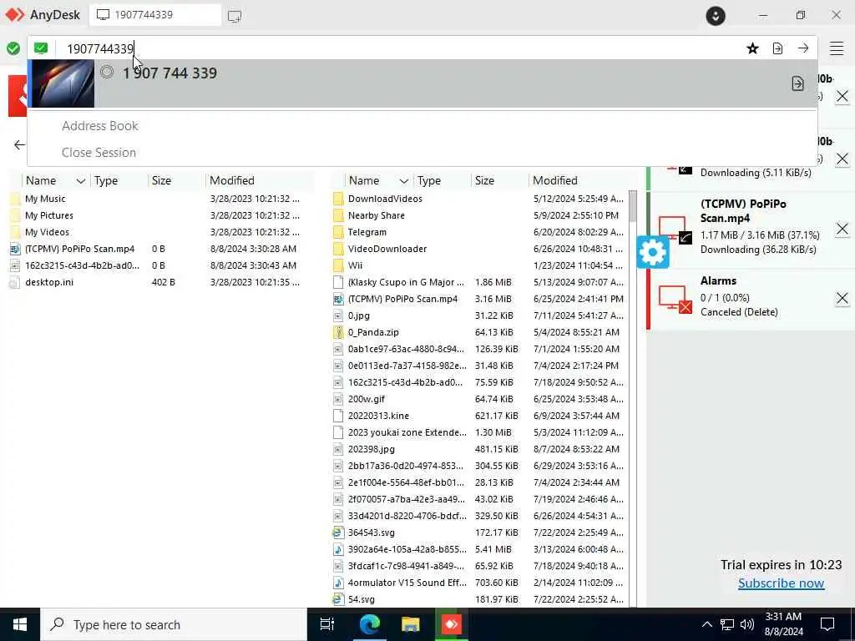Screen dimensions: 855x641
Task: Open network status in system tray
Action: (x=727, y=624)
